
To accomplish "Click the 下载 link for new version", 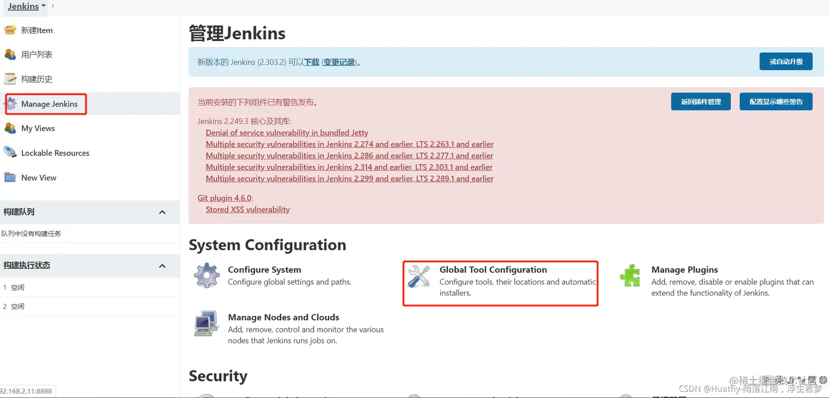I will (311, 62).
